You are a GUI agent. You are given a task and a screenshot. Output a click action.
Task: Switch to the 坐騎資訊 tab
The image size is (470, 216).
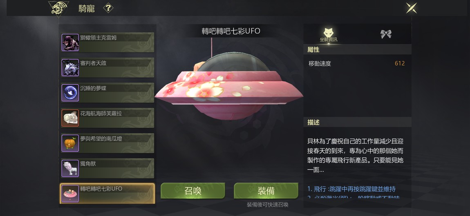(329, 35)
